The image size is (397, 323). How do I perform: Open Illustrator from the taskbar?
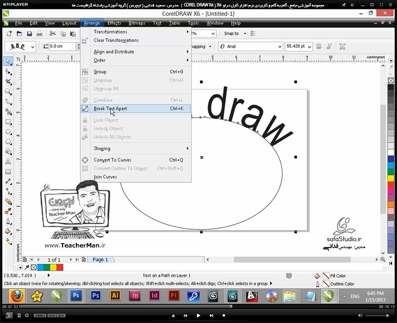coord(115,296)
